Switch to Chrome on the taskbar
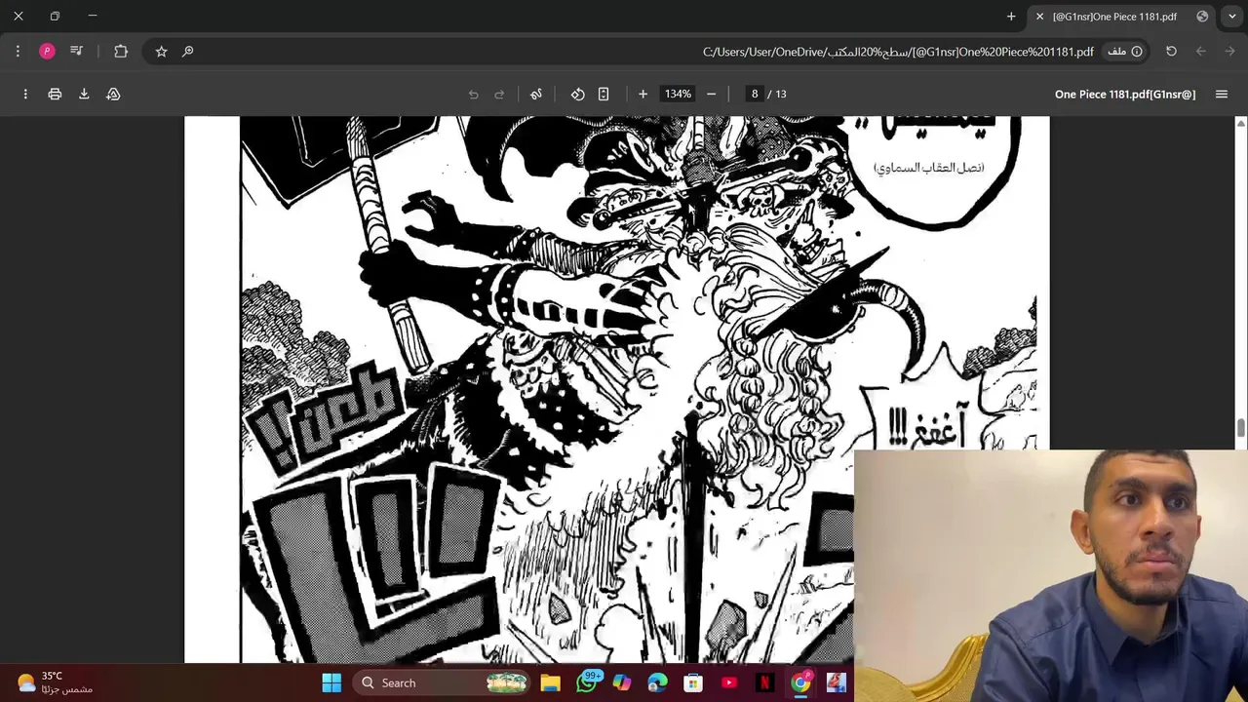The image size is (1248, 702). tap(800, 682)
